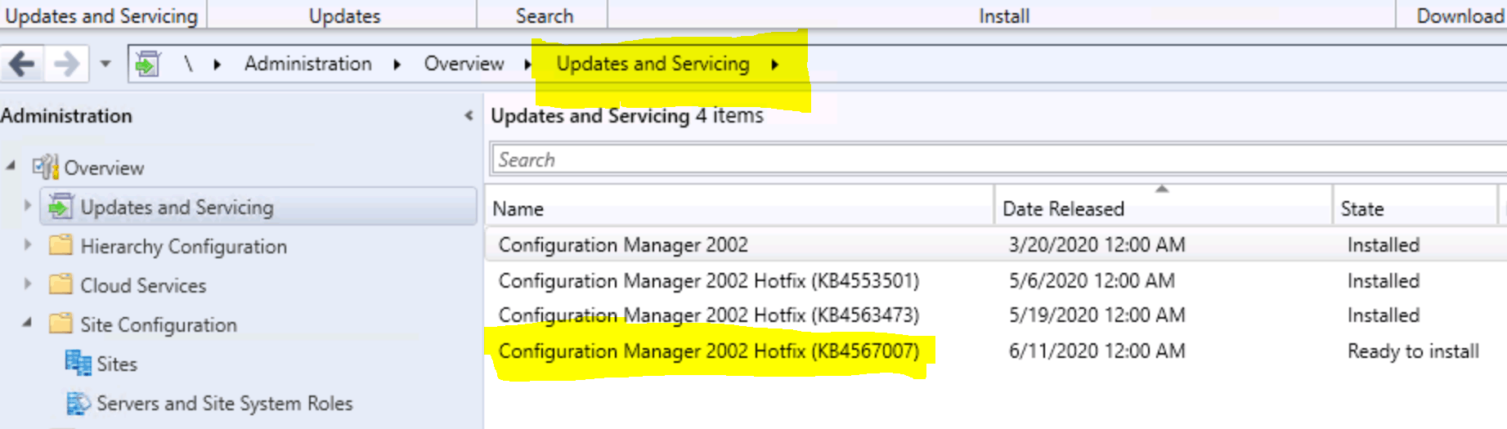Select Hierarchy Configuration in the tree

coord(183,247)
